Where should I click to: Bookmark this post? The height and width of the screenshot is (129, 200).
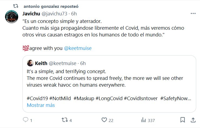click(x=182, y=120)
